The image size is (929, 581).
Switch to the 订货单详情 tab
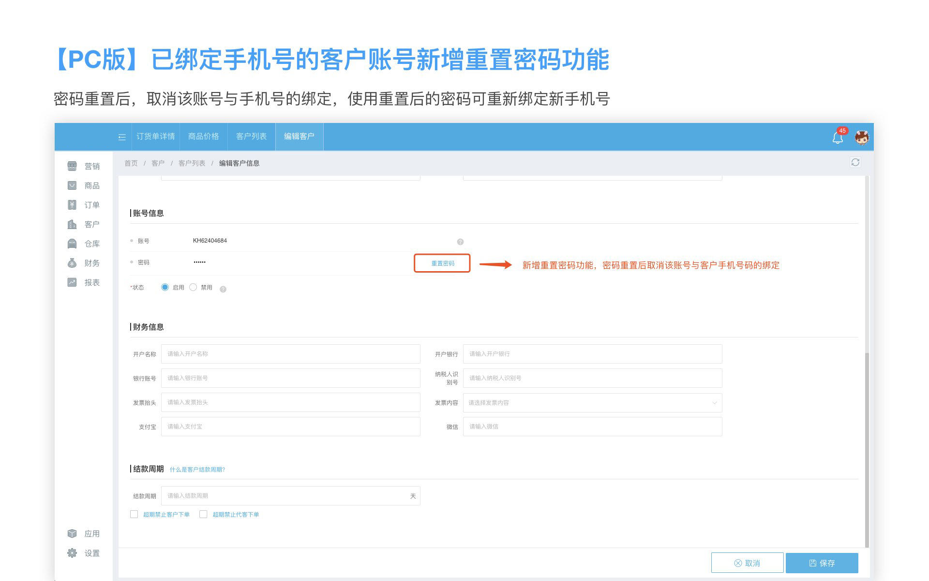coord(155,137)
